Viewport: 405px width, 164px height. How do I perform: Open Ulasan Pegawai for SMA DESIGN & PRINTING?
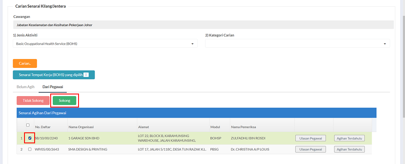[310, 149]
